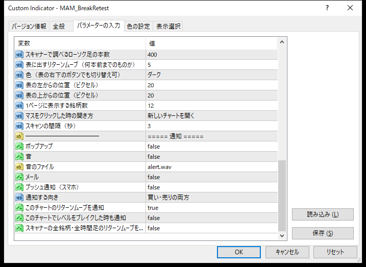Click the boolean icon beside このチャートのリターンムーブを通知
This screenshot has width=366, height=267.
19,208
